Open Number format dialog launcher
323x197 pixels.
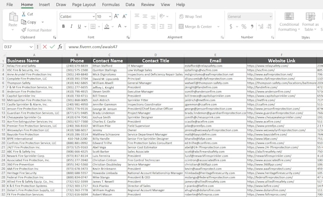[273, 37]
